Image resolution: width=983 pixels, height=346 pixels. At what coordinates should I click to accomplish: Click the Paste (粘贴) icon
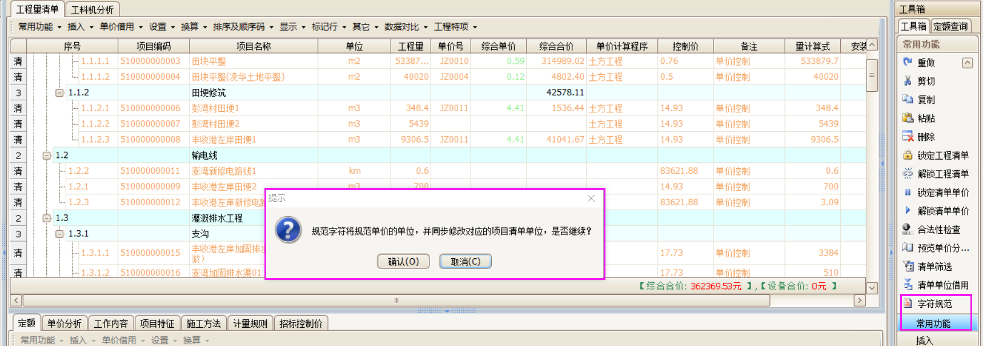(x=908, y=118)
